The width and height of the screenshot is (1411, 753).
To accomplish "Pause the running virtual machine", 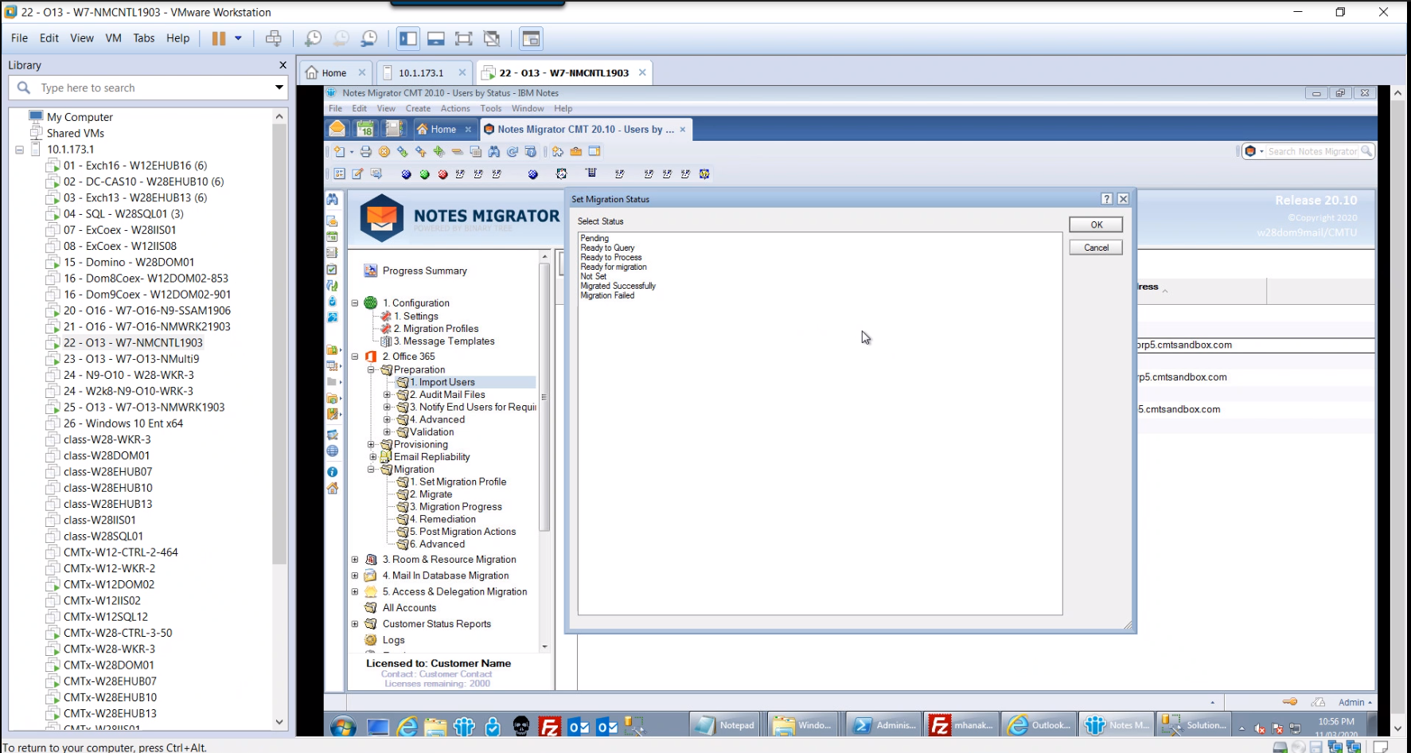I will point(218,38).
